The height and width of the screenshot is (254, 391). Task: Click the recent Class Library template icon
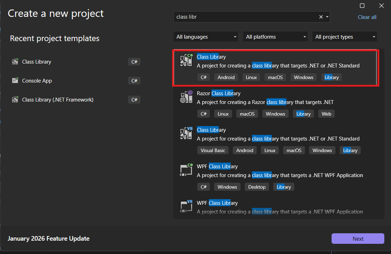point(15,61)
